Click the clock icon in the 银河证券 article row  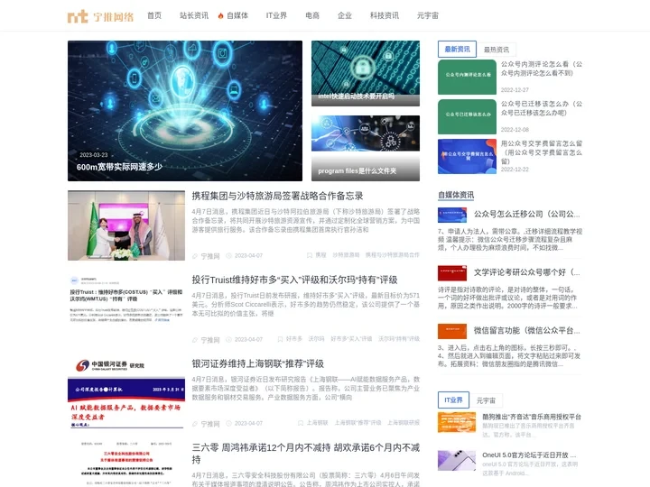pyautogui.click(x=228, y=424)
